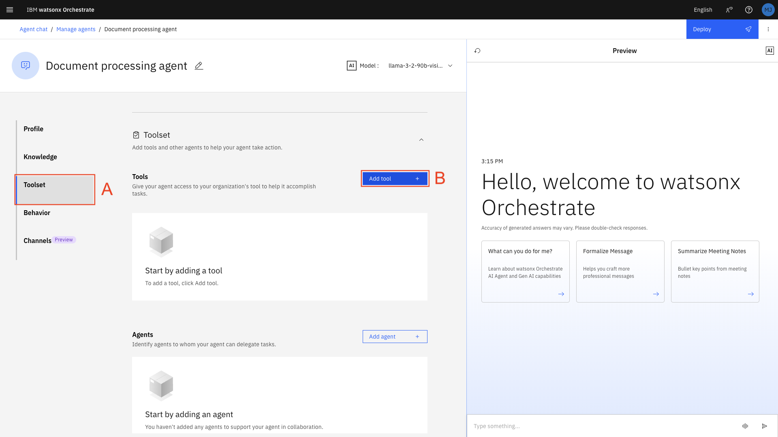Select the Knowledge section in sidebar
Viewport: 778px width, 437px height.
(40, 157)
